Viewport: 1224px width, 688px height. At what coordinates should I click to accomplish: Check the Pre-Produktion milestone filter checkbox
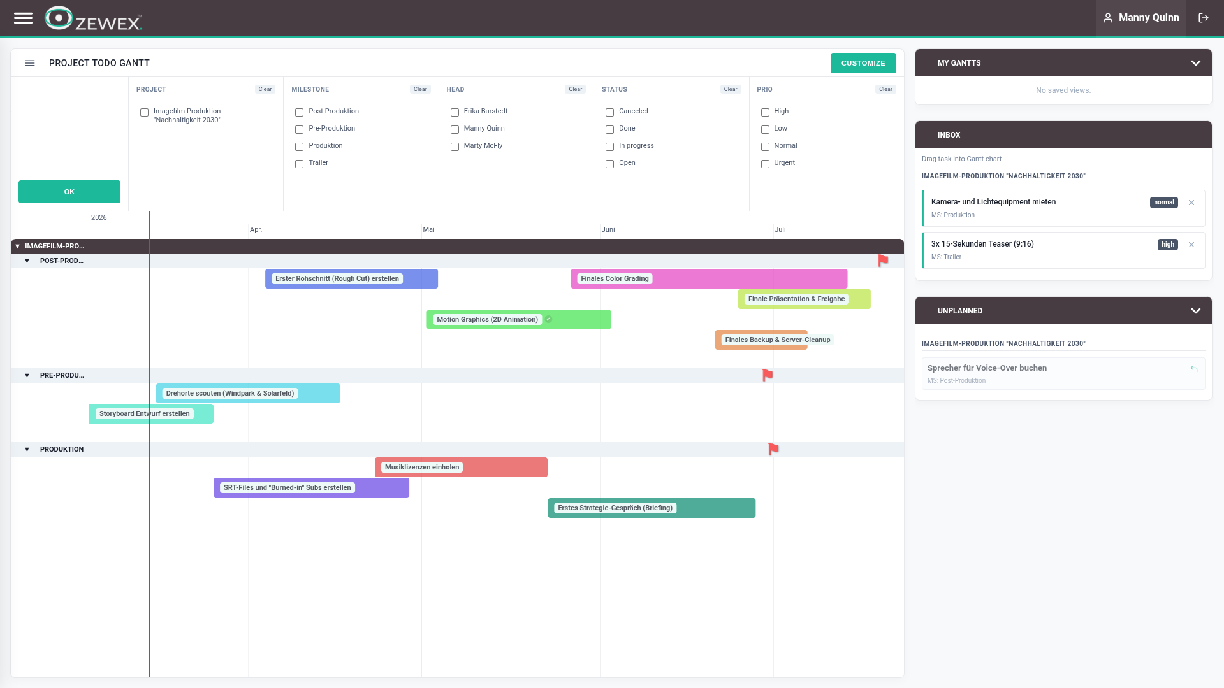coord(299,129)
